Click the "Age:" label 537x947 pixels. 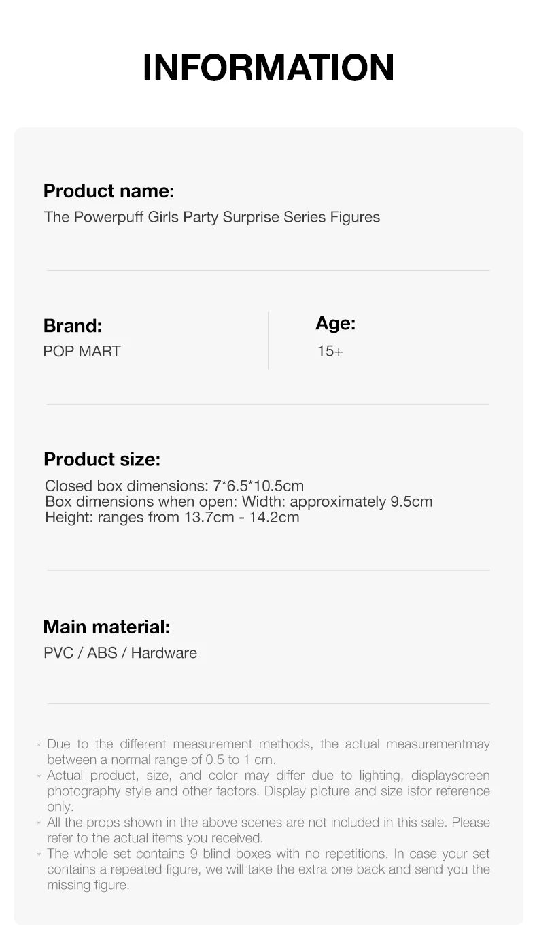tap(336, 324)
